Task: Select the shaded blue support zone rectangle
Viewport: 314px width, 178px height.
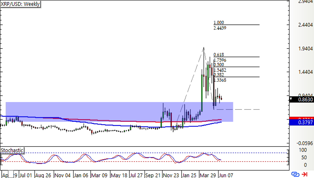Action: click(x=119, y=112)
